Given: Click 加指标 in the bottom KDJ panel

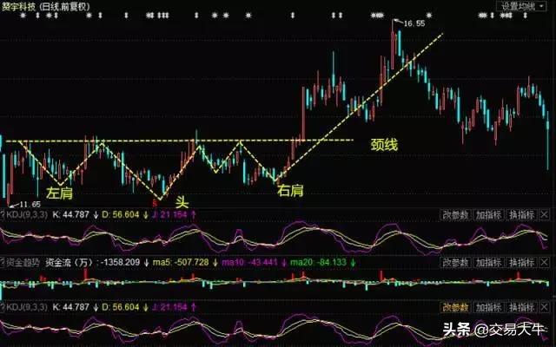Looking at the screenshot, I should (x=489, y=307).
